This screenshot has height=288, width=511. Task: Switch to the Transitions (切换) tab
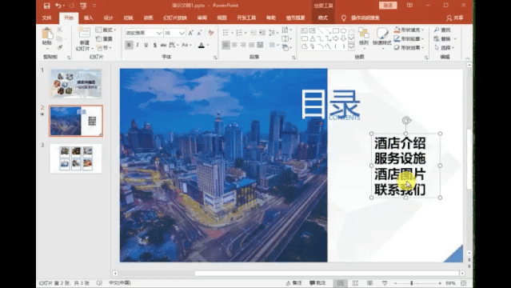[129, 18]
